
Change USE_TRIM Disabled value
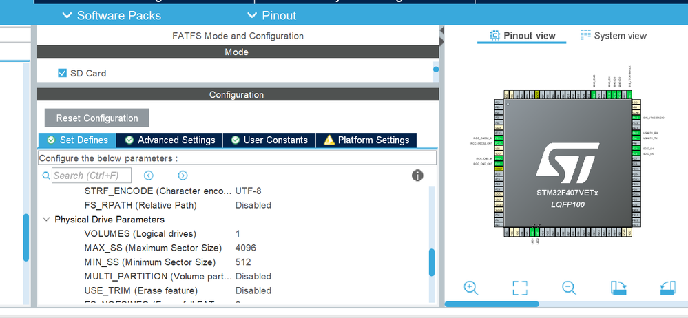253,290
